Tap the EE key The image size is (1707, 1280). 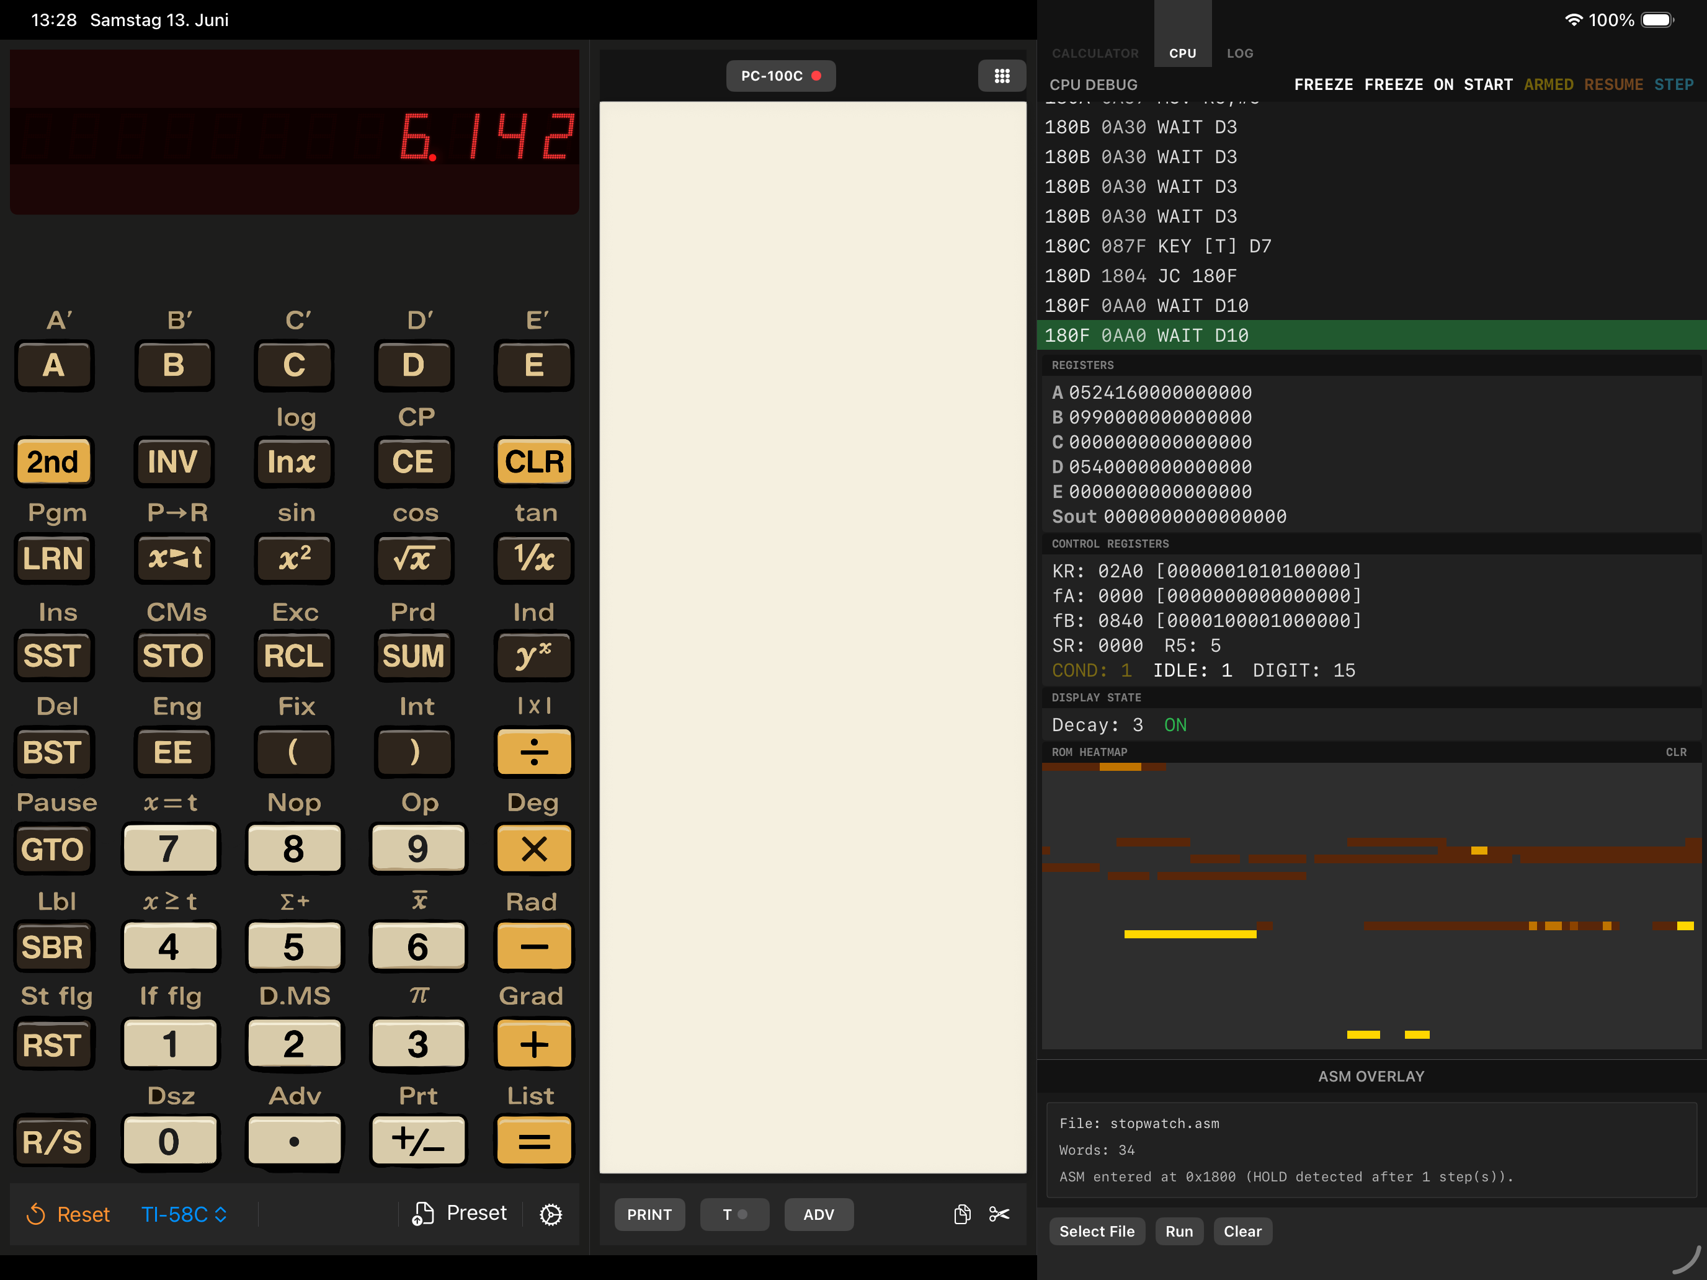coord(174,752)
